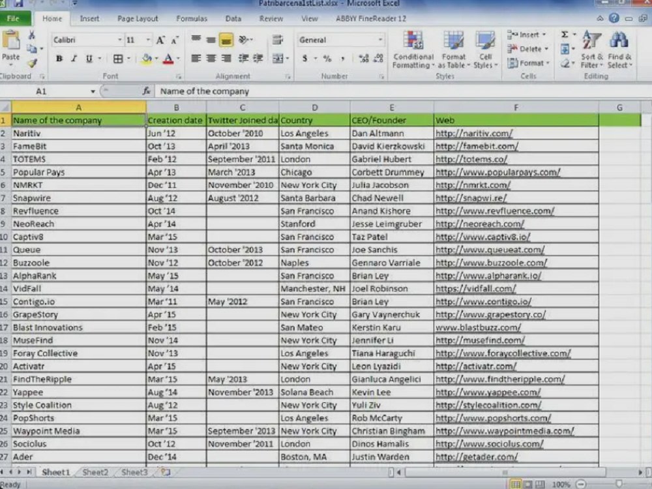
Task: Open Cell Styles gallery
Action: (x=485, y=50)
